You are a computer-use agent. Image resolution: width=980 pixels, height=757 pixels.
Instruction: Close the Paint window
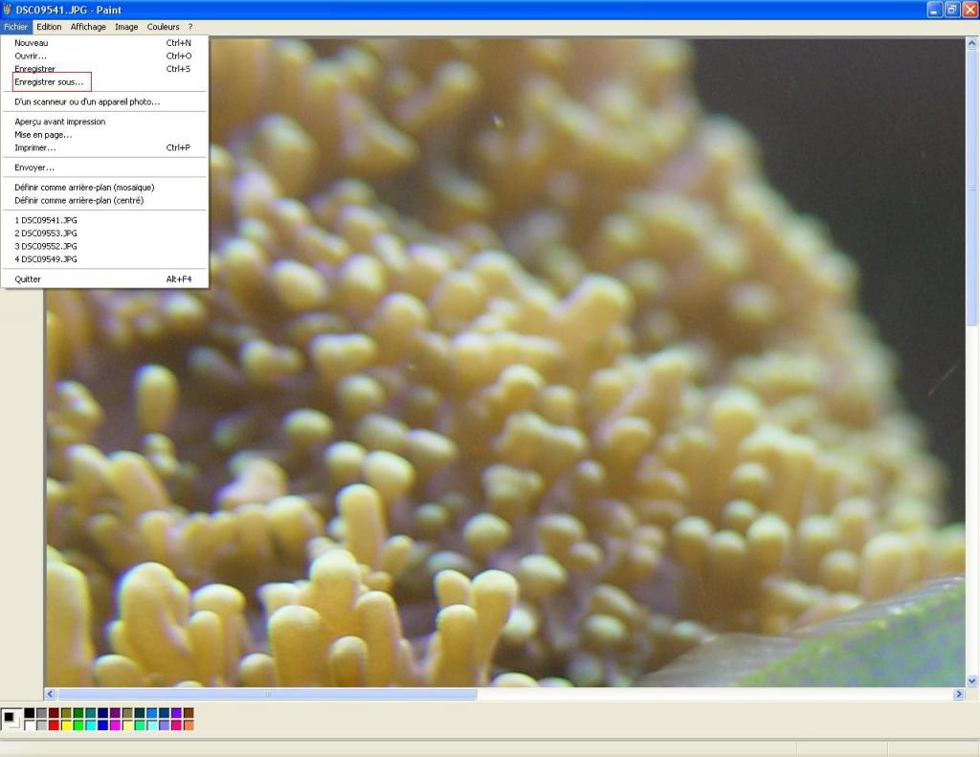(x=970, y=10)
